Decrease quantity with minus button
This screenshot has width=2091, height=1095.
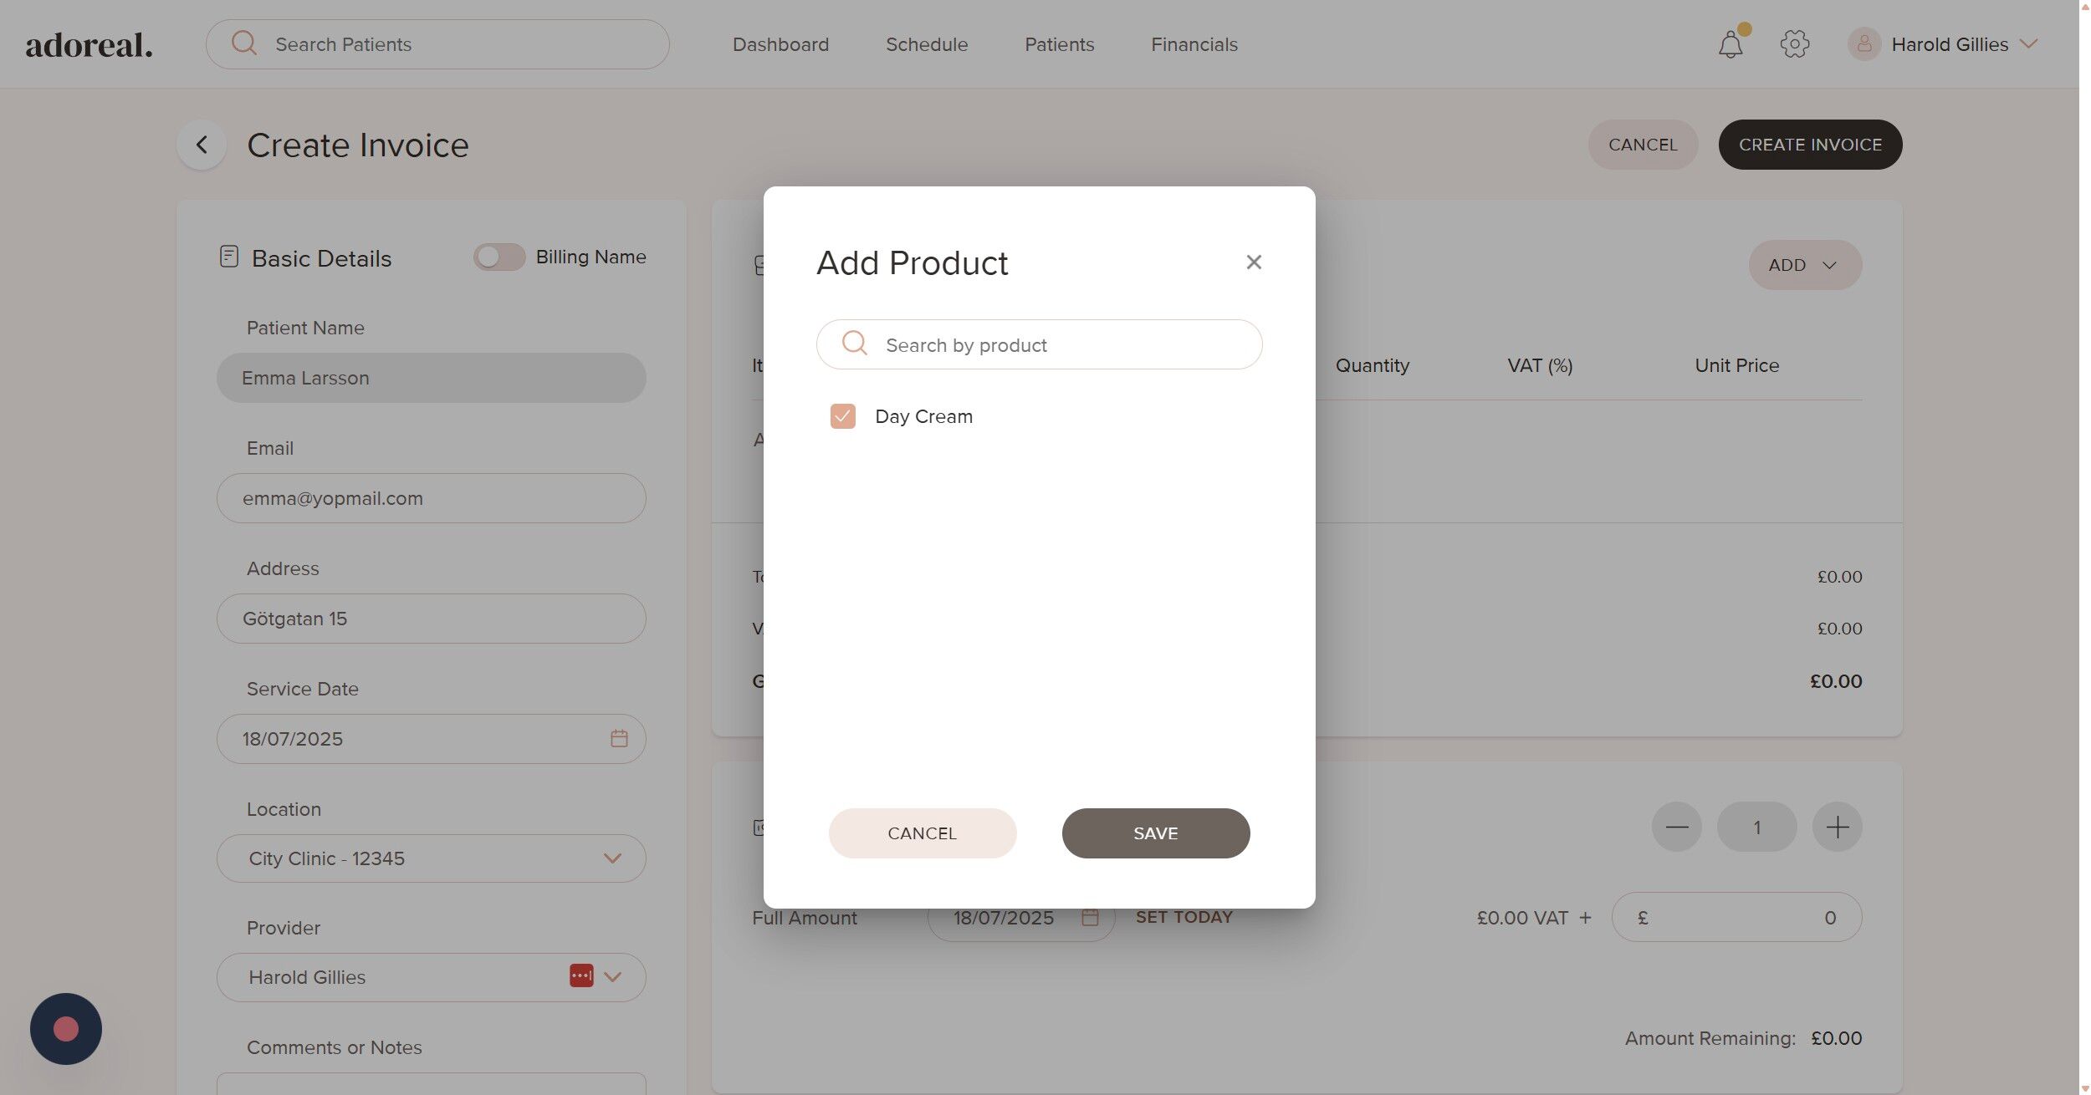pyautogui.click(x=1676, y=827)
